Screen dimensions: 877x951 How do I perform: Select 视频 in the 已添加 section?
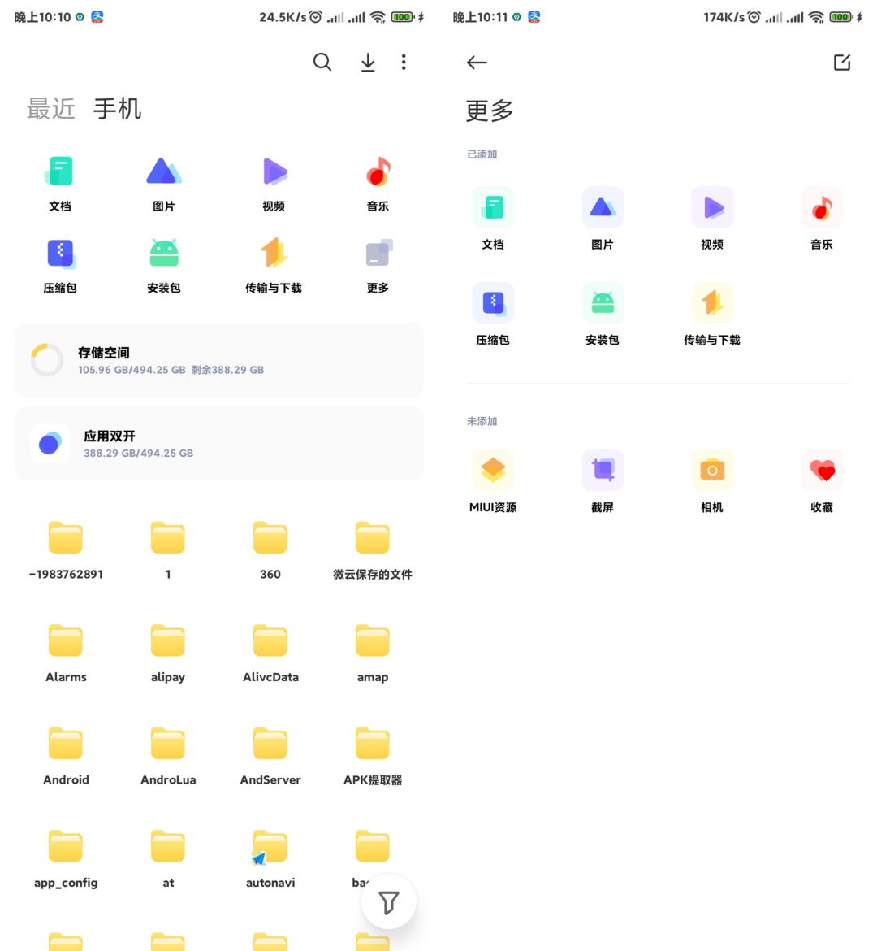(x=712, y=219)
